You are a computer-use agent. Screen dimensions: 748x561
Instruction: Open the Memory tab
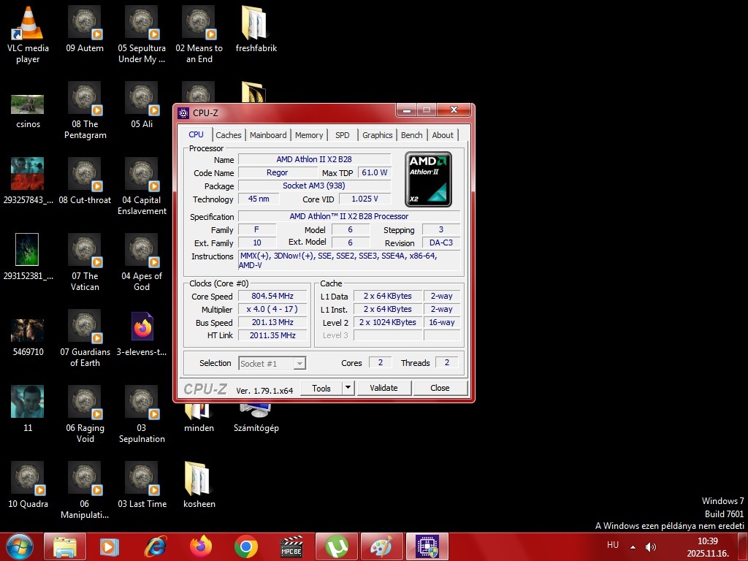coord(309,135)
